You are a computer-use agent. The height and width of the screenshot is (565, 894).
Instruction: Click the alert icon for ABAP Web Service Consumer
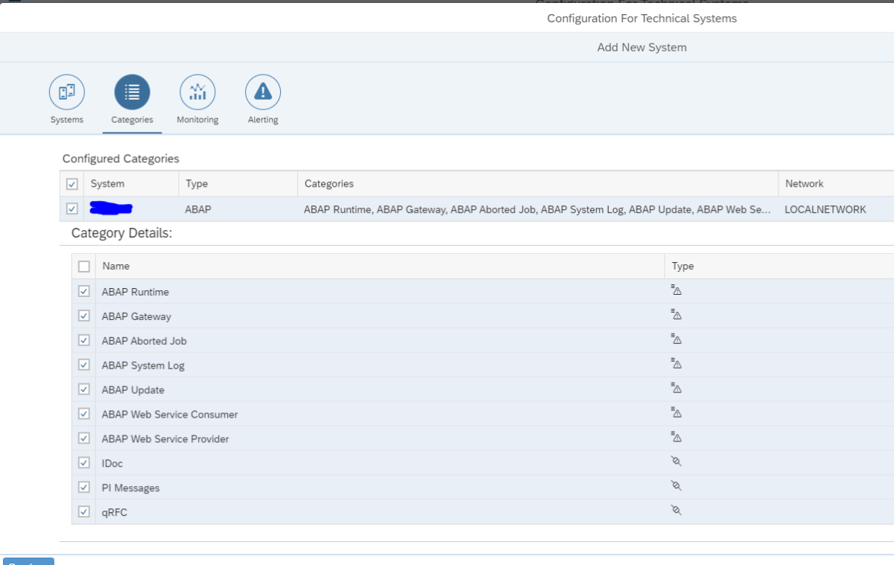(675, 412)
